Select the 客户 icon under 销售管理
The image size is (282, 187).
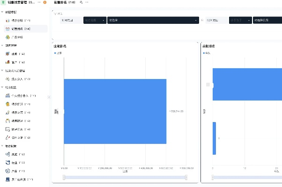click(x=7, y=62)
